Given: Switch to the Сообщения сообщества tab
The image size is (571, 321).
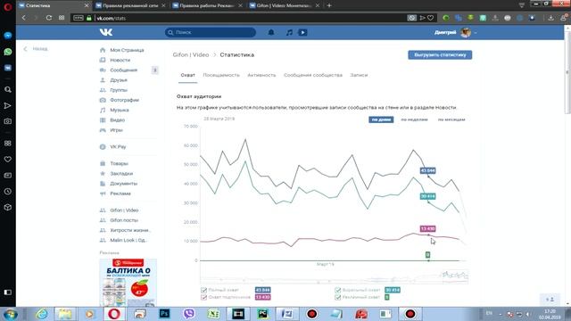Looking at the screenshot, I should click(313, 75).
